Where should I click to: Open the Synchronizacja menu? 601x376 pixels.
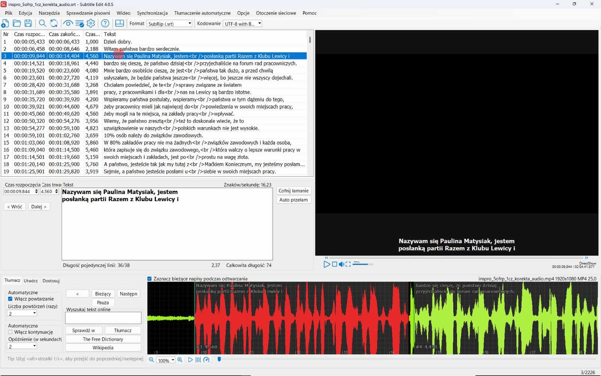[152, 13]
